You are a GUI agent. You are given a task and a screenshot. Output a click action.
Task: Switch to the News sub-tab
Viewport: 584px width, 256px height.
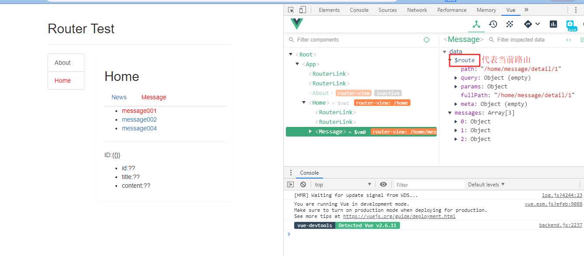(x=119, y=97)
